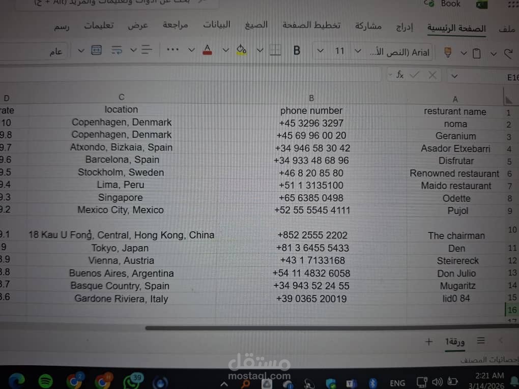Click the merge cells icon
The height and width of the screenshot is (389, 519).
pyautogui.click(x=96, y=50)
